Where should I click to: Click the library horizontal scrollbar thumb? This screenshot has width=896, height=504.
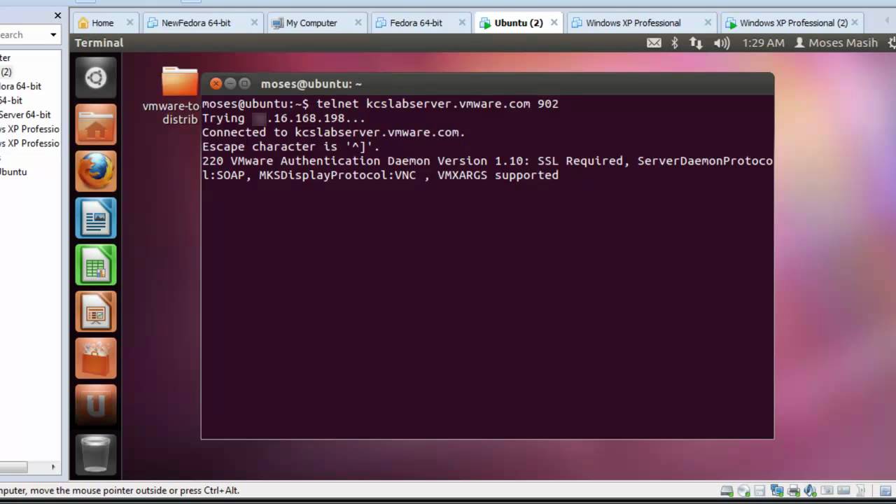[x=13, y=467]
